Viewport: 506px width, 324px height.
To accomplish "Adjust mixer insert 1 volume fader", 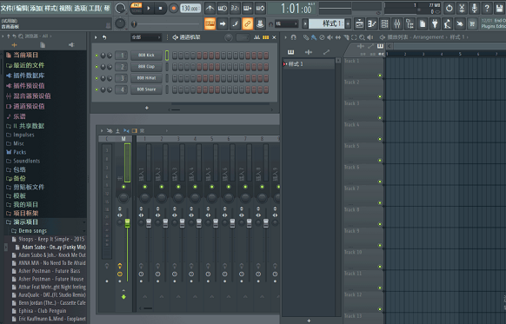I will (149, 223).
